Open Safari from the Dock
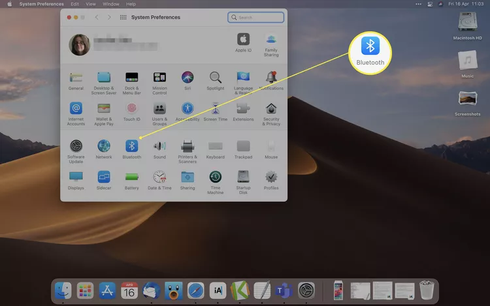The width and height of the screenshot is (490, 306). coord(195,291)
